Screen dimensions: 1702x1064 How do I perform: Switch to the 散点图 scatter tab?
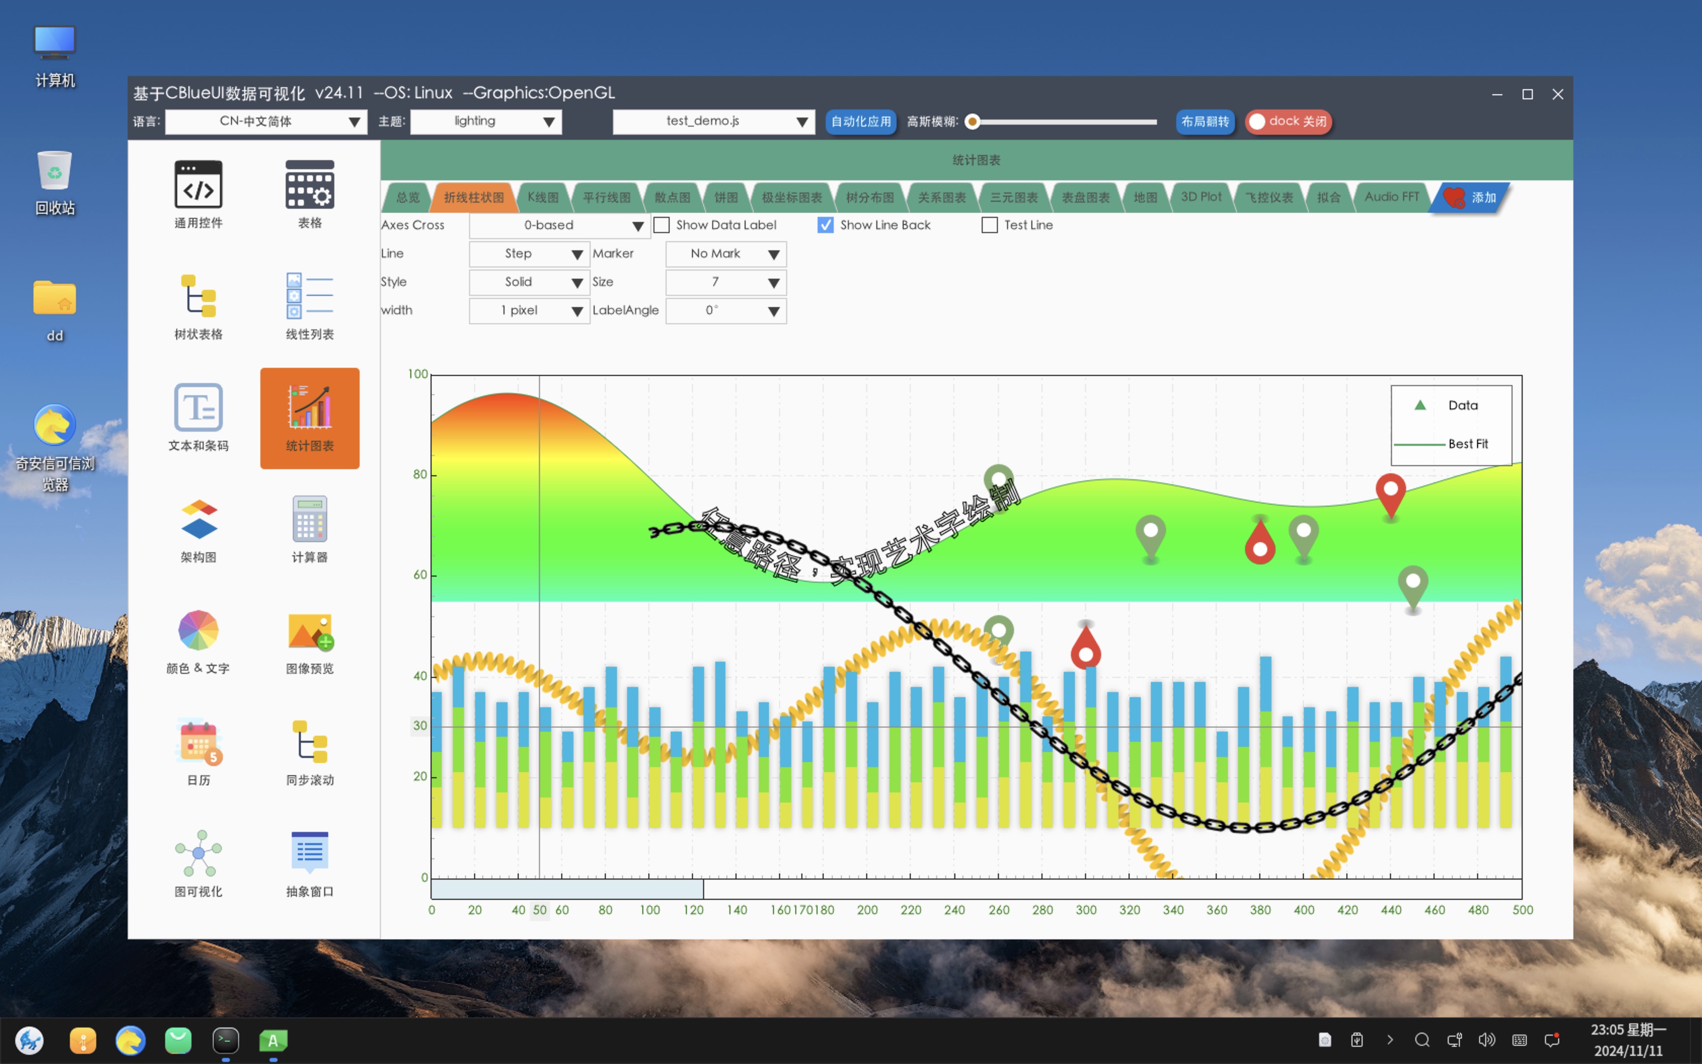[x=672, y=198]
